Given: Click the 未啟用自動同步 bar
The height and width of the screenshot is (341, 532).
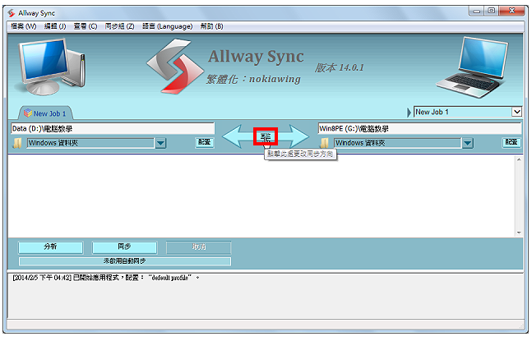Looking at the screenshot, I should point(125,261).
